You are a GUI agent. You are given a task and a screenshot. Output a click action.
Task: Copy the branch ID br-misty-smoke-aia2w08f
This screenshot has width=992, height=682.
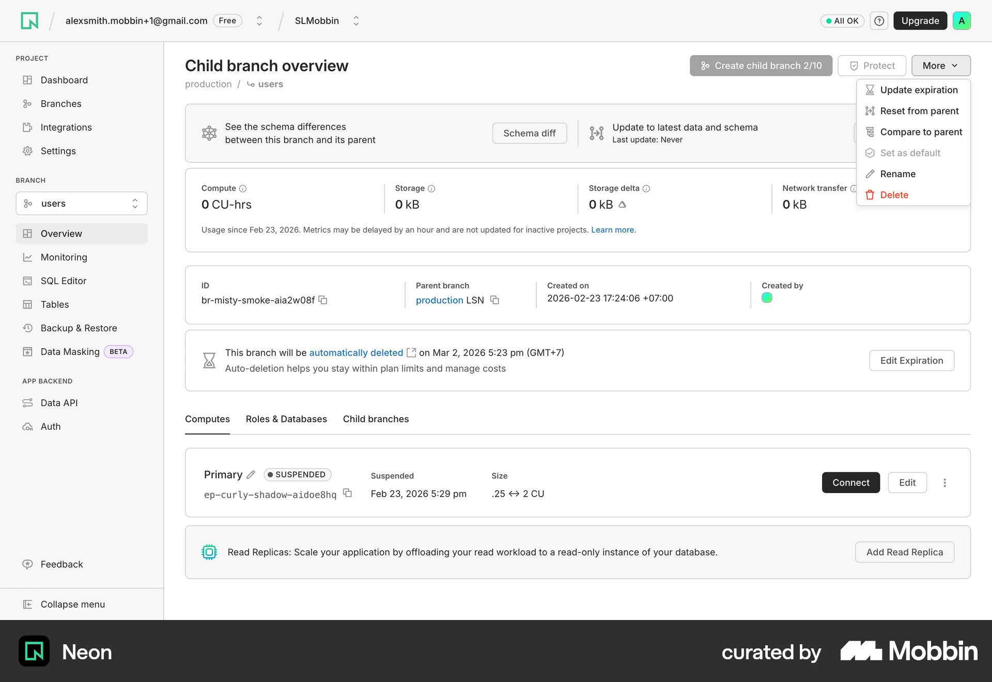[x=323, y=300]
